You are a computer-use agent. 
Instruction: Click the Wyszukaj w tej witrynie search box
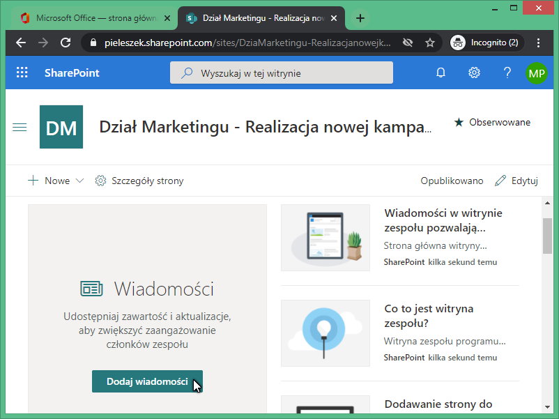pyautogui.click(x=281, y=72)
